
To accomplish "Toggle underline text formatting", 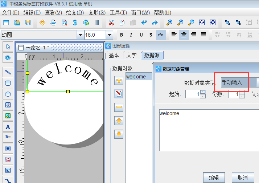I will point(141,35).
